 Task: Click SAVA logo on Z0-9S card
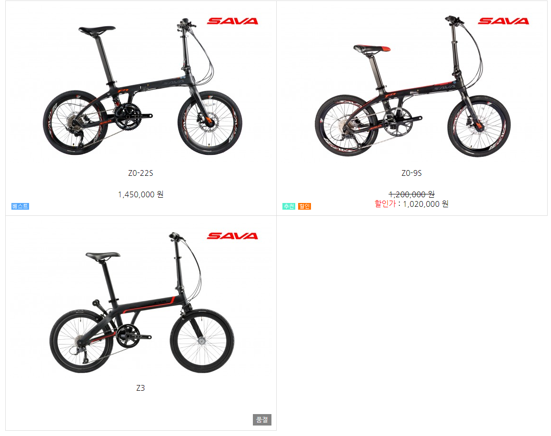pos(503,21)
